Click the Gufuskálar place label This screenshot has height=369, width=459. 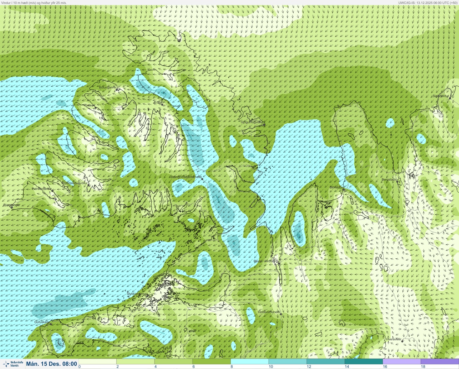tap(42, 322)
